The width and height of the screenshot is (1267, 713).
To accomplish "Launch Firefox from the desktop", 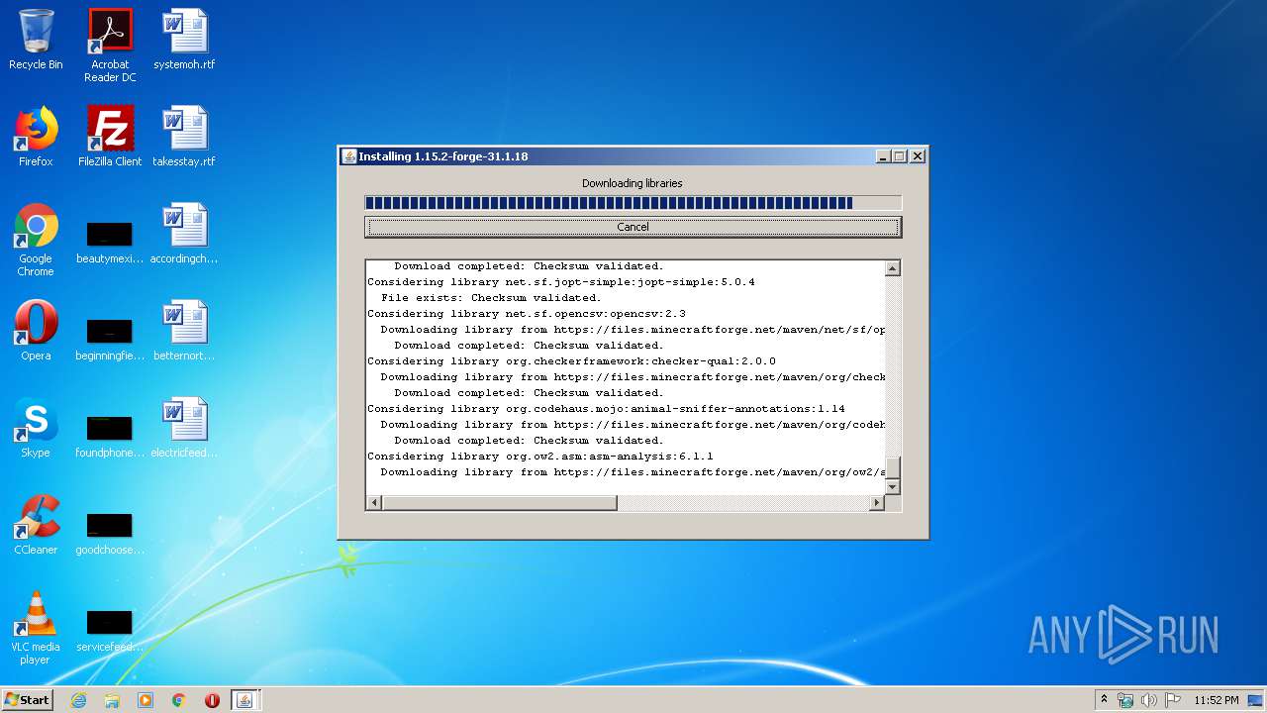I will click(36, 137).
